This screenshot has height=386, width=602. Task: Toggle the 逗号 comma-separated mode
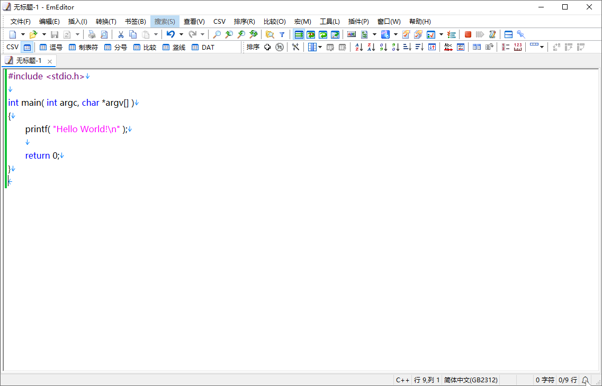51,47
